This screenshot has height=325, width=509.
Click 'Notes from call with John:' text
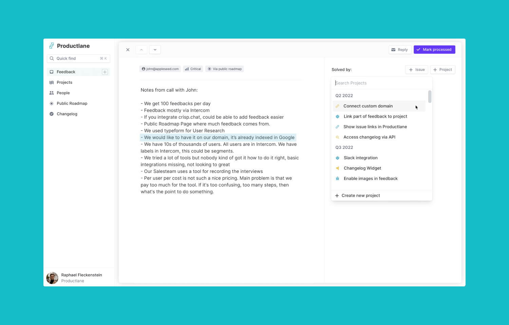[169, 90]
